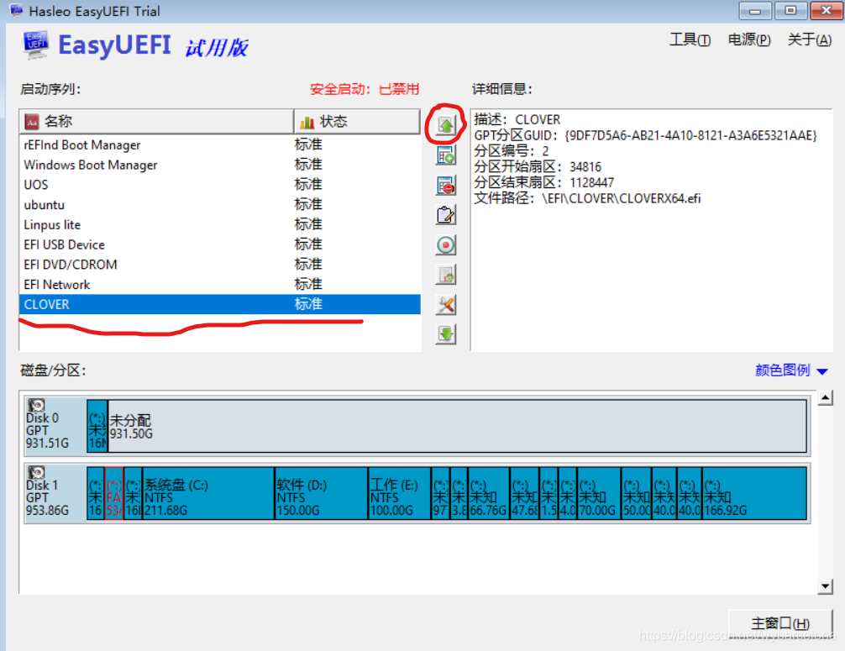Screen dimensions: 845x651
Task: Click the Disk 0 drive icon
Action: click(x=37, y=405)
